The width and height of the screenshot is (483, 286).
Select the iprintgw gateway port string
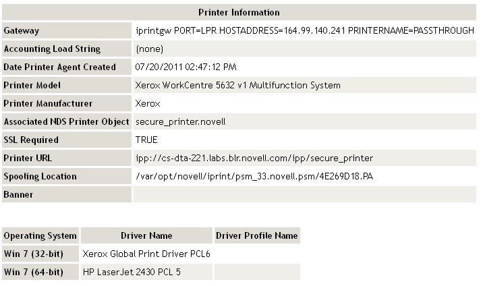[x=305, y=31]
